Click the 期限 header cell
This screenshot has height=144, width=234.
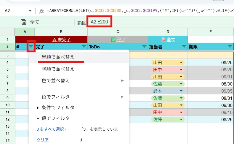[211, 47]
